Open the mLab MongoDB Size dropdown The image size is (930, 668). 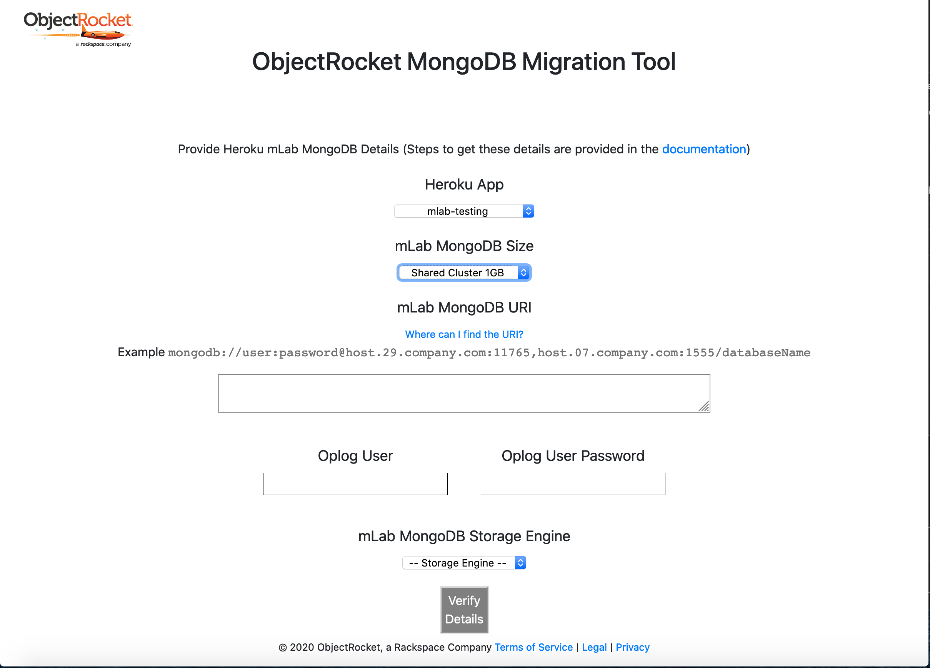[464, 273]
